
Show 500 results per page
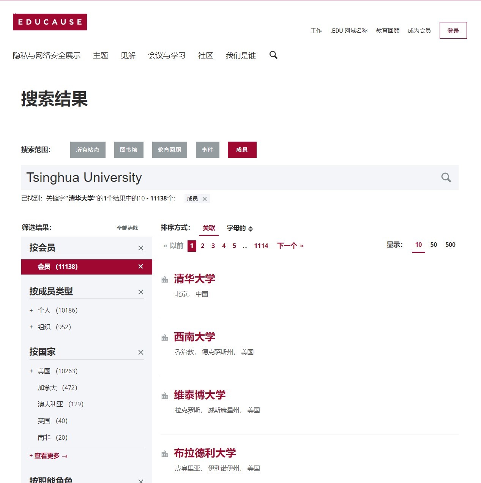coord(450,245)
